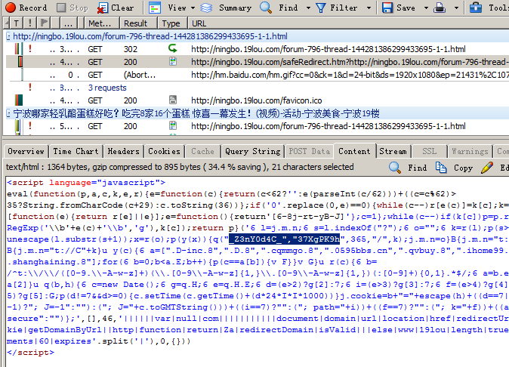Expand the View dropdown arrow
Screen dimensions: 509x367
(192, 8)
